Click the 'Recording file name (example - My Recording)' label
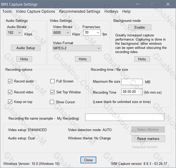The image size is (176, 168). [x=44, y=119]
